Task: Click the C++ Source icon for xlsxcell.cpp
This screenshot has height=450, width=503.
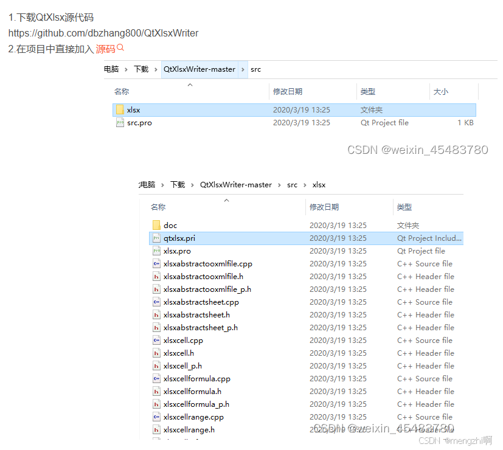Action: (x=156, y=340)
